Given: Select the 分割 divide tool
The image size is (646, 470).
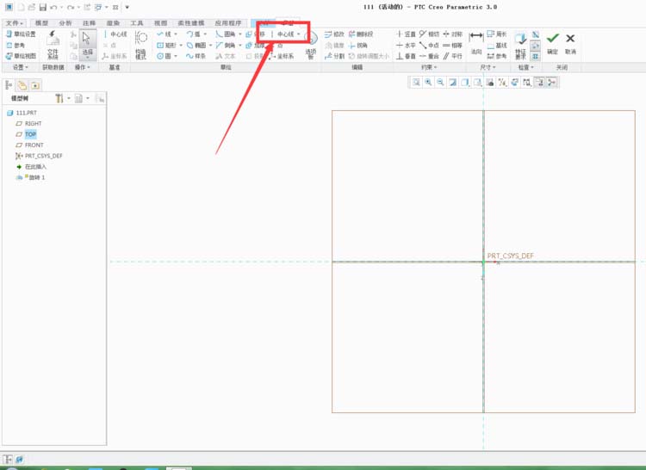Looking at the screenshot, I should pos(334,56).
